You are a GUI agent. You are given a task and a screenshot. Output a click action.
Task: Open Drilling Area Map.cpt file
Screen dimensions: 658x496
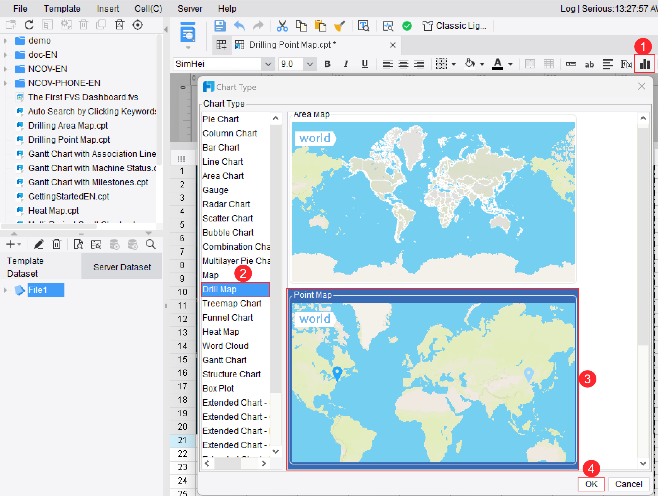point(68,126)
